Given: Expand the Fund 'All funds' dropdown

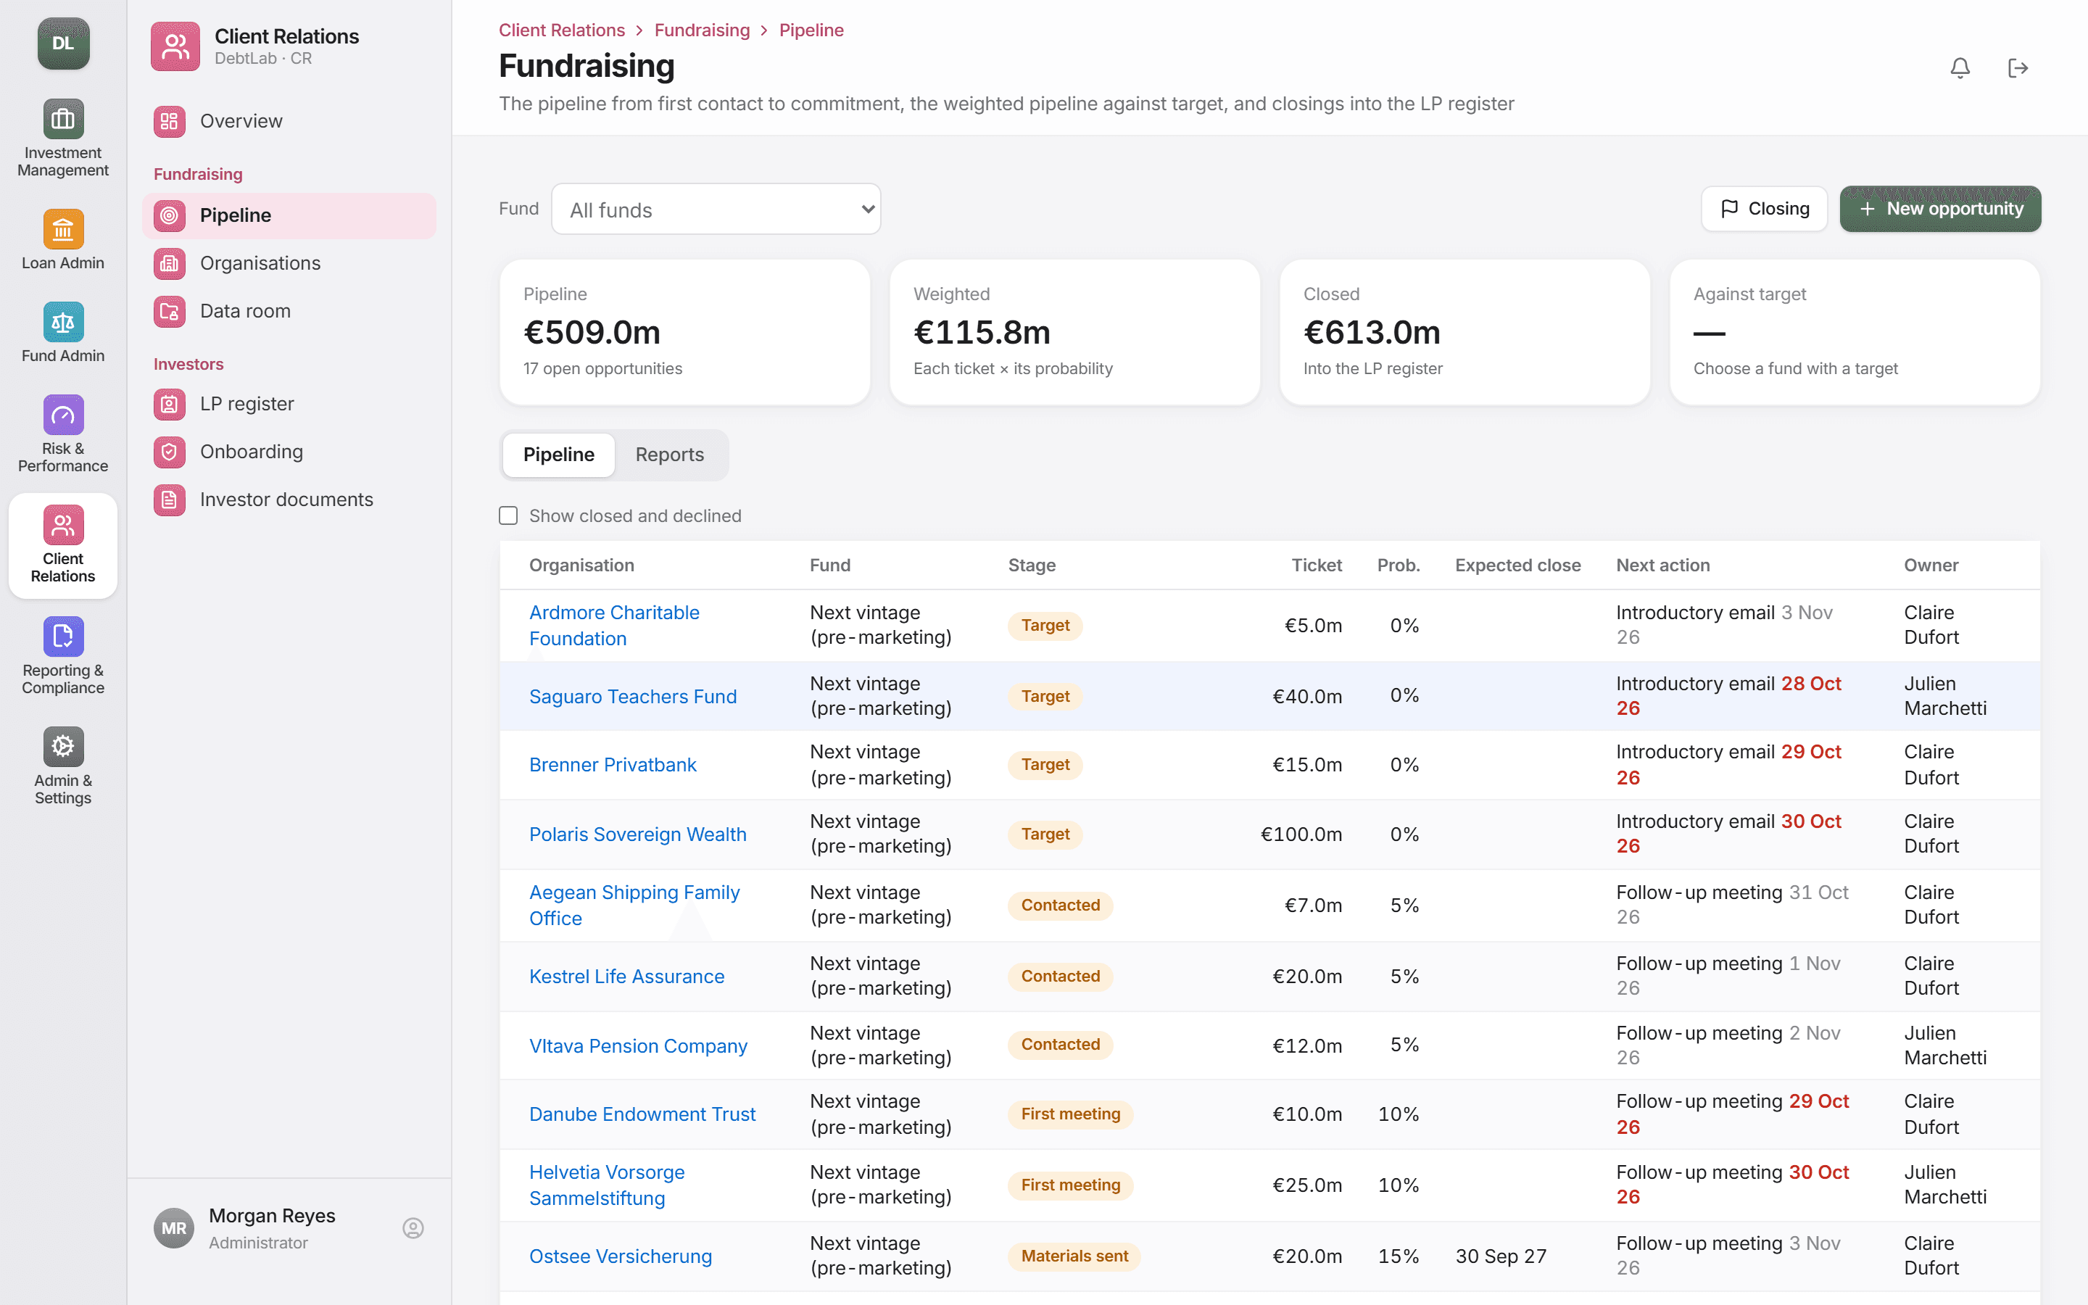Looking at the screenshot, I should pyautogui.click(x=716, y=209).
